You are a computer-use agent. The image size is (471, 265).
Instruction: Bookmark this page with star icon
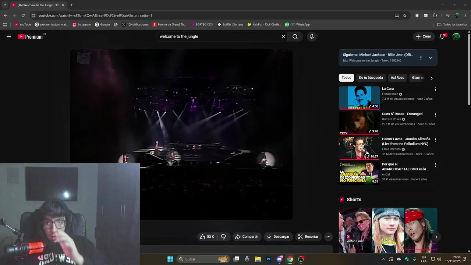405,15
